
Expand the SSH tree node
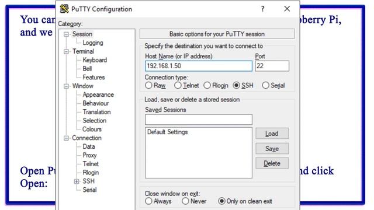[77, 181]
